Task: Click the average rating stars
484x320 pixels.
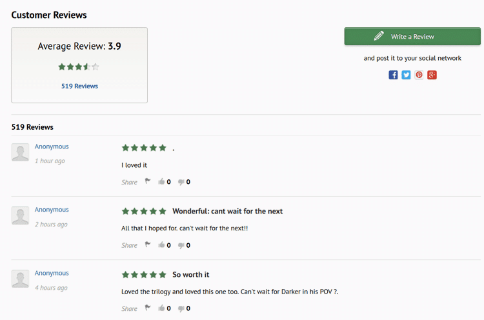Action: [79, 66]
